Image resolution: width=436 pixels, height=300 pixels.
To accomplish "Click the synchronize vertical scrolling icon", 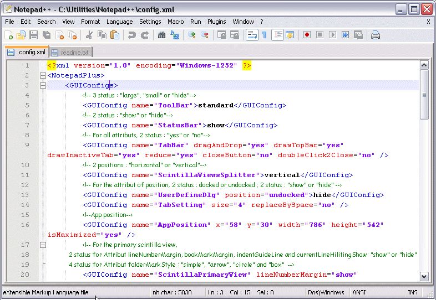I will pyautogui.click(x=222, y=35).
